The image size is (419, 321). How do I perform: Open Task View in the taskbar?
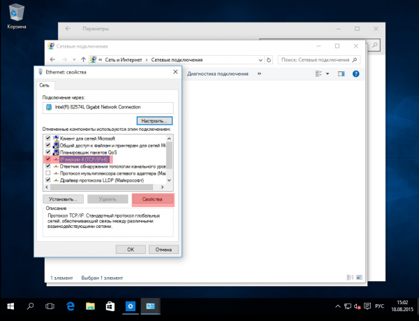click(50, 306)
